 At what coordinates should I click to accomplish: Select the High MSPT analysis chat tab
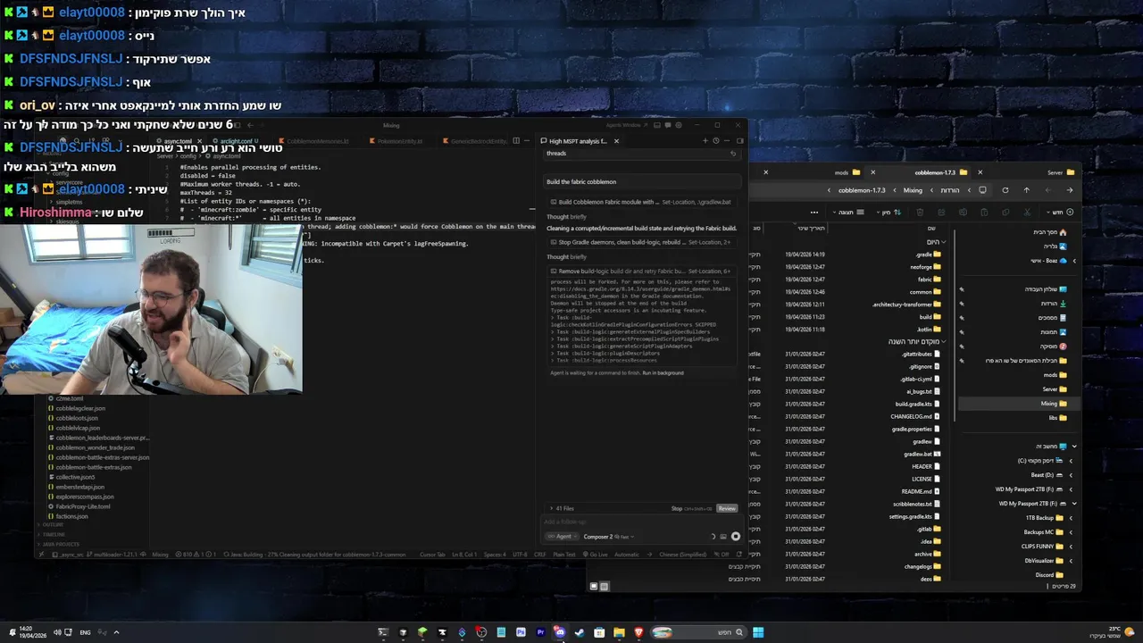577,141
